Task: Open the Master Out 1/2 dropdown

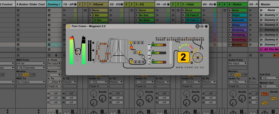Action: coord(269,86)
